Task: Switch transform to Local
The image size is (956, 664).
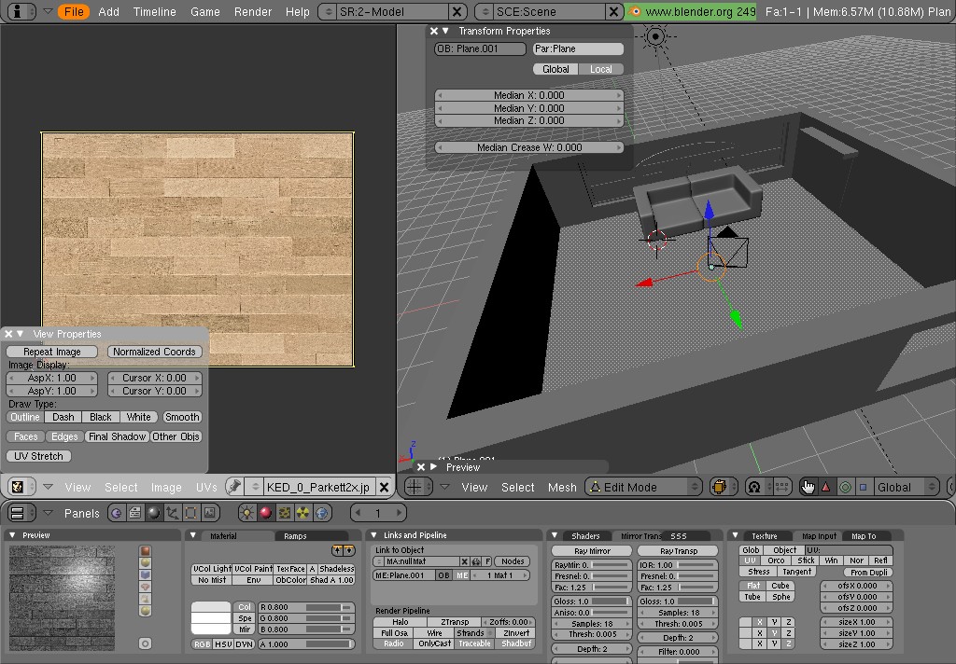Action: [x=601, y=69]
